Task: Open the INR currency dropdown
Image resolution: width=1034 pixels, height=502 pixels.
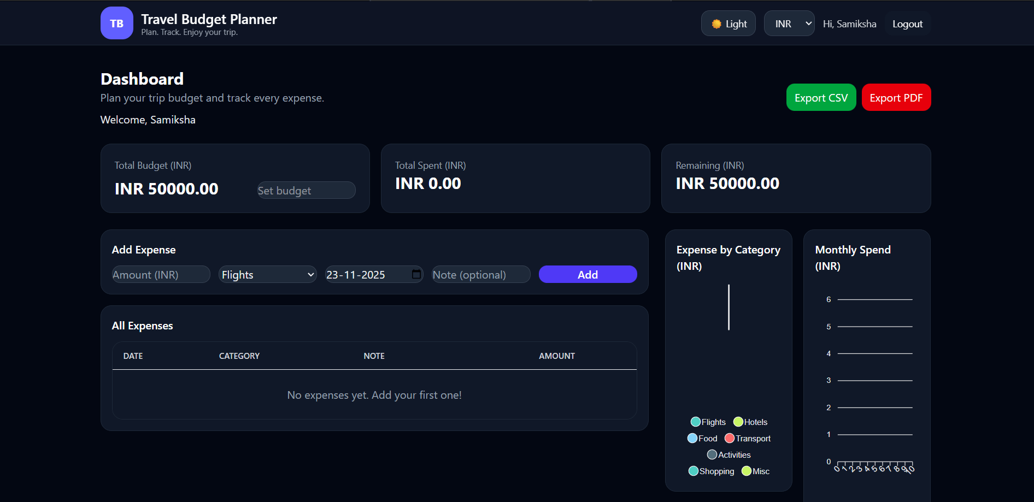Action: pos(789,23)
